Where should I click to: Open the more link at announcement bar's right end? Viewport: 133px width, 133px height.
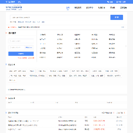(123, 27)
